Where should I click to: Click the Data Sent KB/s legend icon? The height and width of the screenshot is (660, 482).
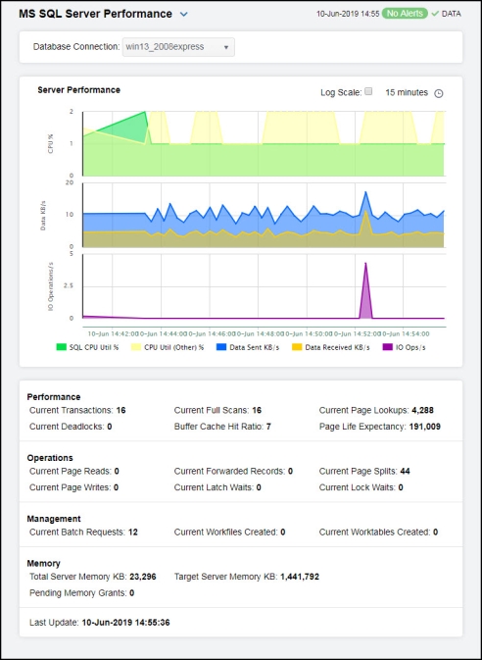point(222,347)
